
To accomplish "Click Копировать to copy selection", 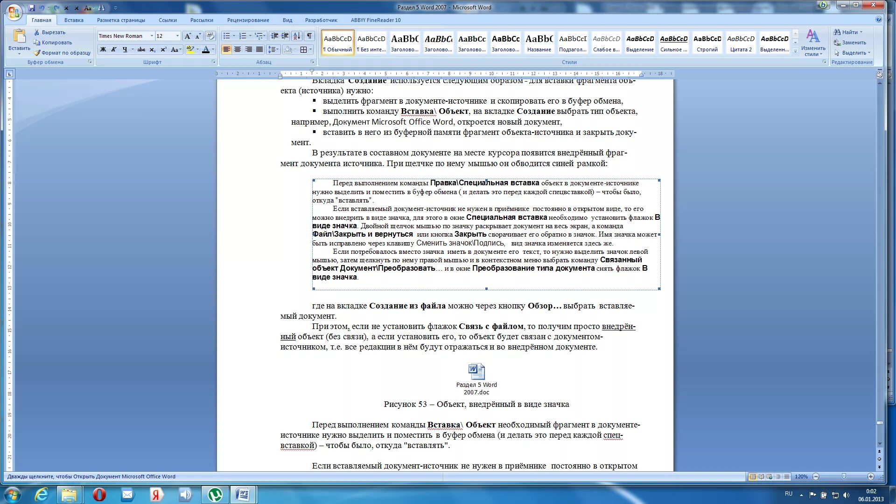I will [52, 42].
